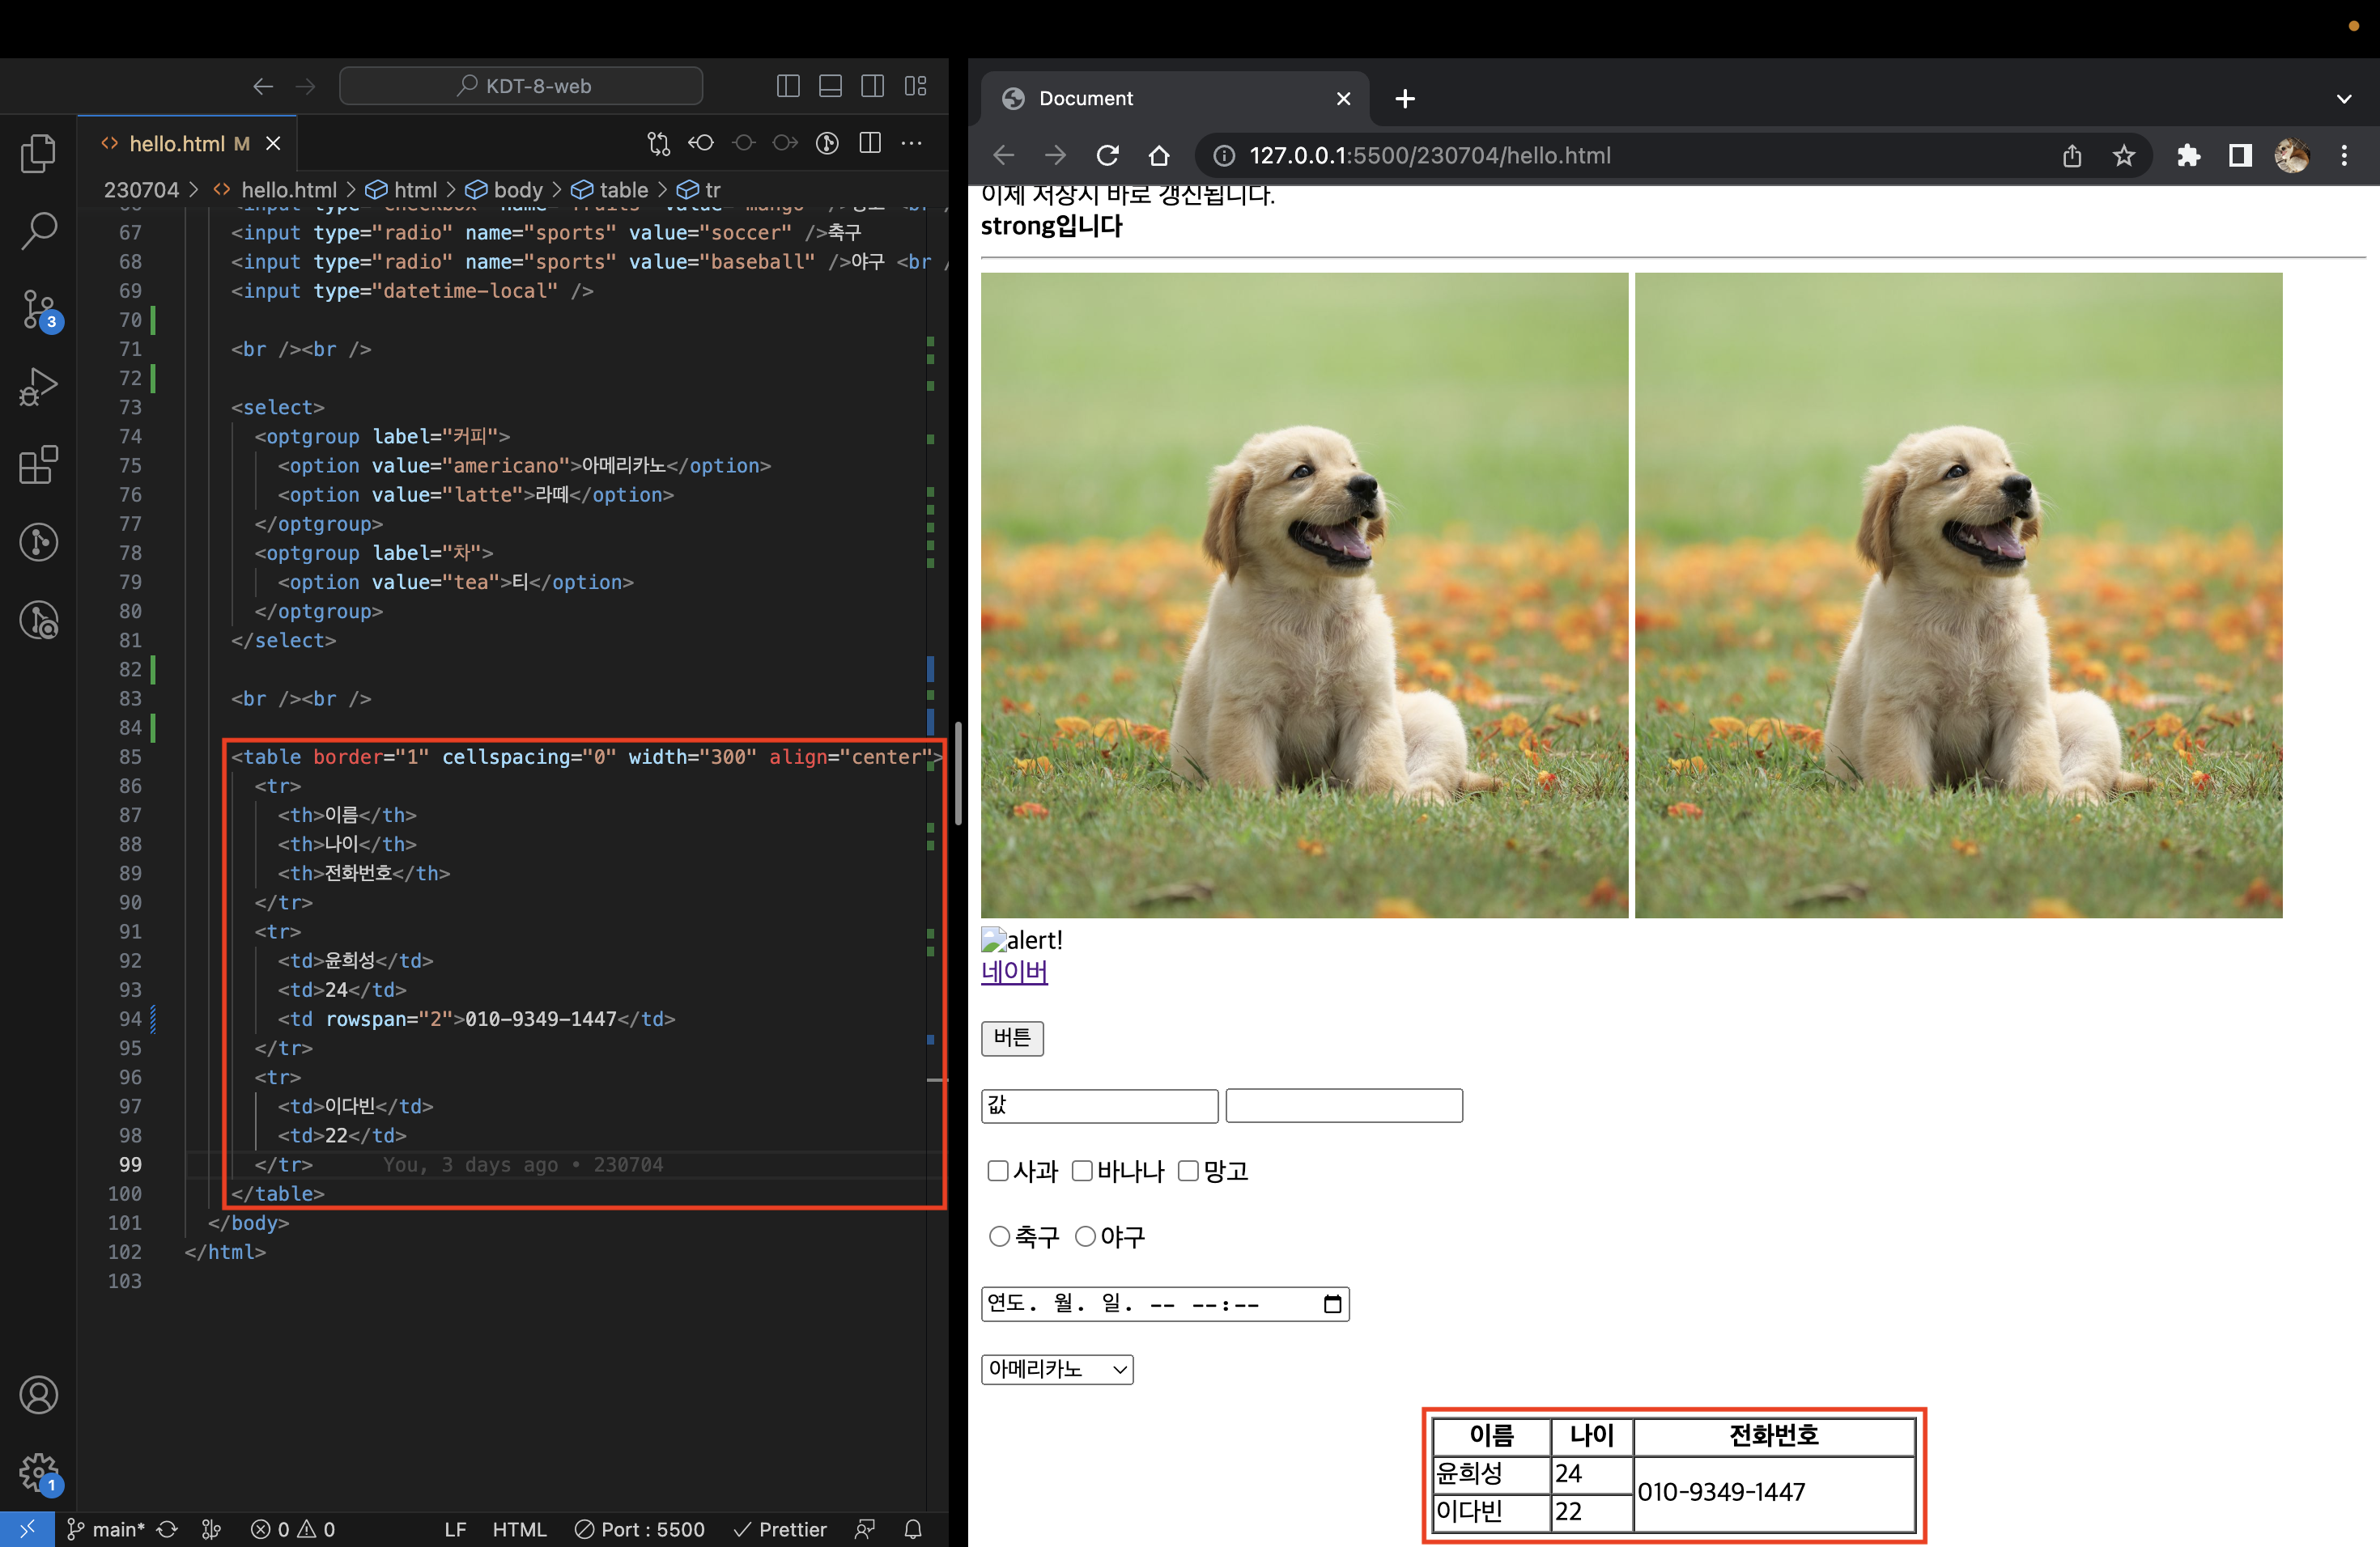Toggle the bottom panel layout icon
Viewport: 2380px width, 1547px height.
[x=830, y=86]
